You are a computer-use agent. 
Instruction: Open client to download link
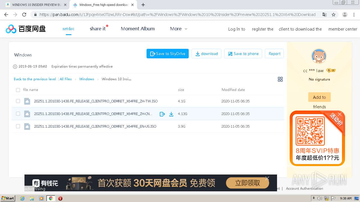point(300,29)
